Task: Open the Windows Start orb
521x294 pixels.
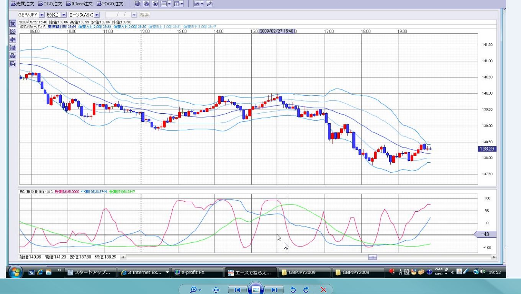Action: [16, 272]
